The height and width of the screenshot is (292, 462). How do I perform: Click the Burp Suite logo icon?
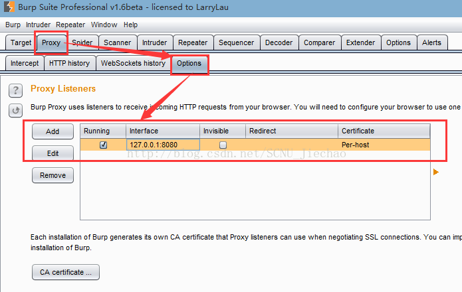(x=9, y=7)
